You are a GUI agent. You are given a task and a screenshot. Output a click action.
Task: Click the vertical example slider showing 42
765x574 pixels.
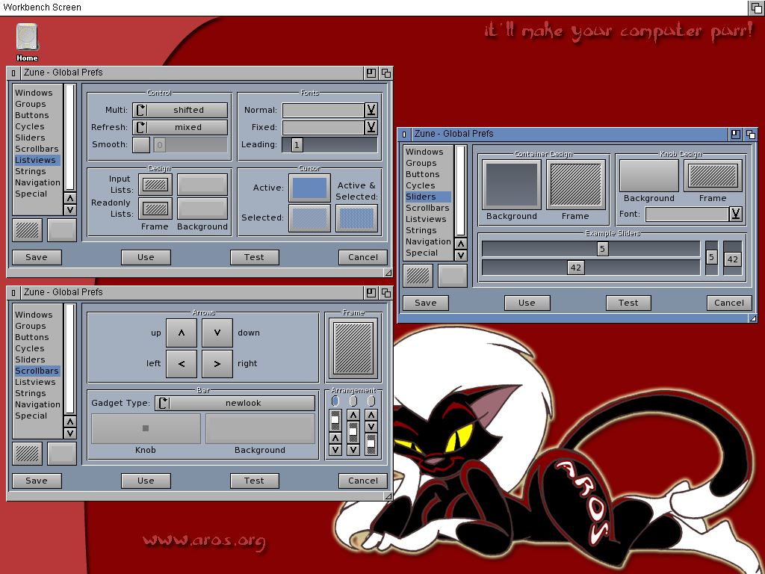coord(733,258)
